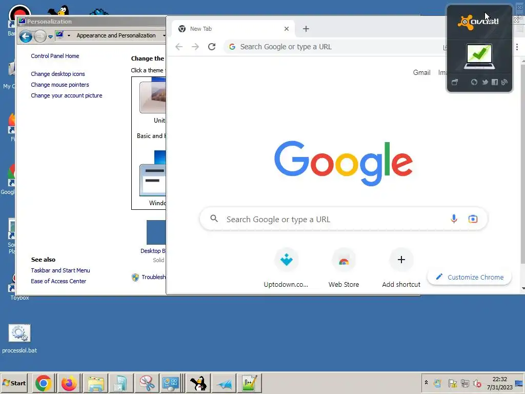
Task: Open Web Store shortcut tile
Action: (x=344, y=268)
